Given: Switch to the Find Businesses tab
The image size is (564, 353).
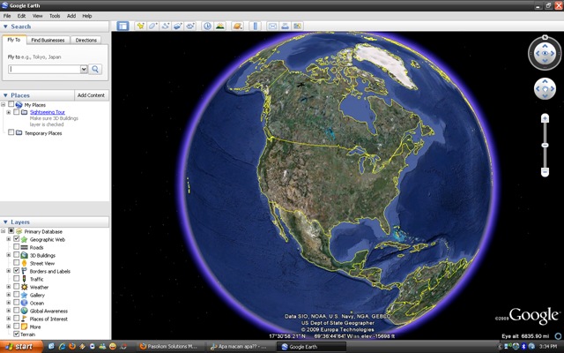Looking at the screenshot, I should tap(48, 40).
